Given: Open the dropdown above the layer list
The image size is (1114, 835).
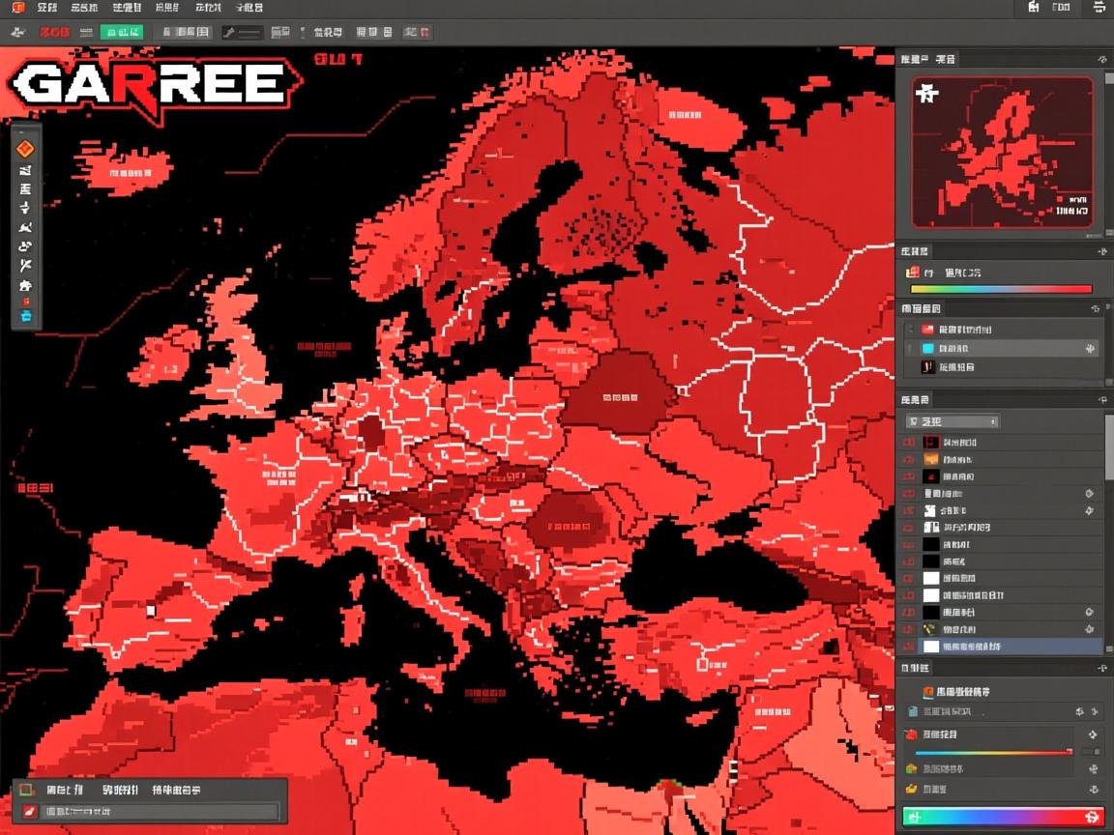Looking at the screenshot, I should 952,421.
